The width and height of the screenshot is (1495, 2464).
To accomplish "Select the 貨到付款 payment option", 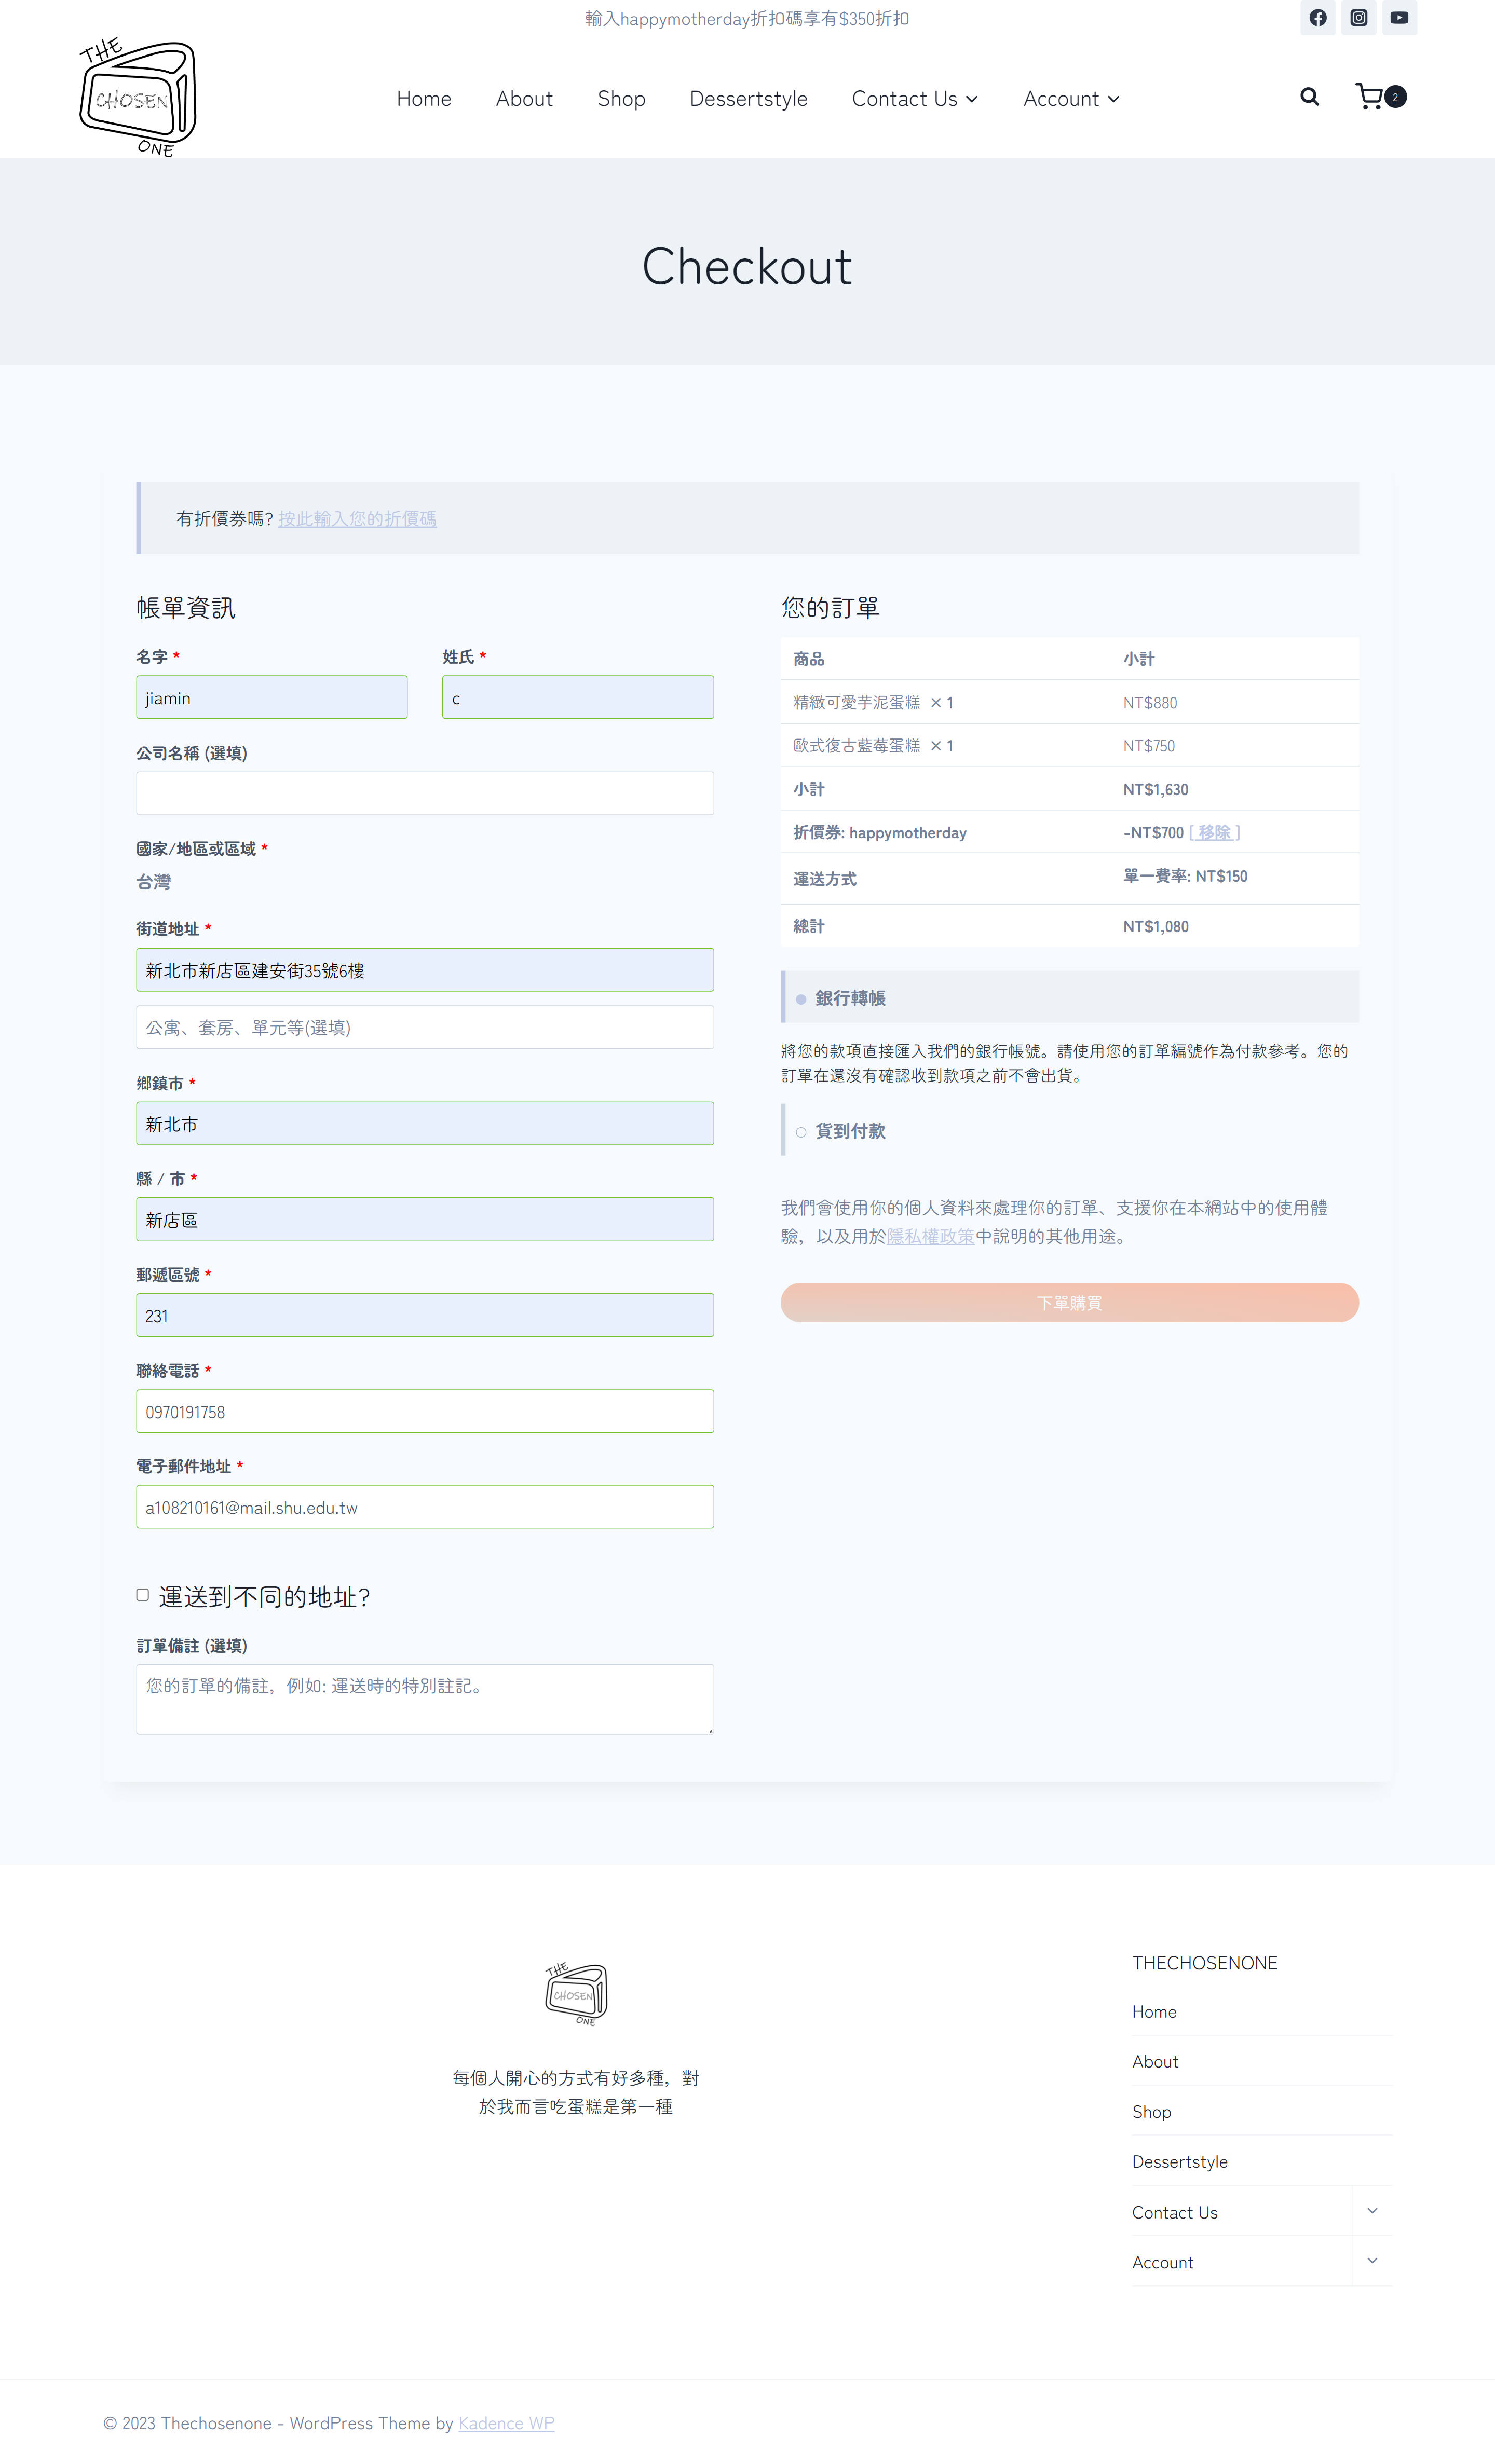I will click(x=801, y=1132).
